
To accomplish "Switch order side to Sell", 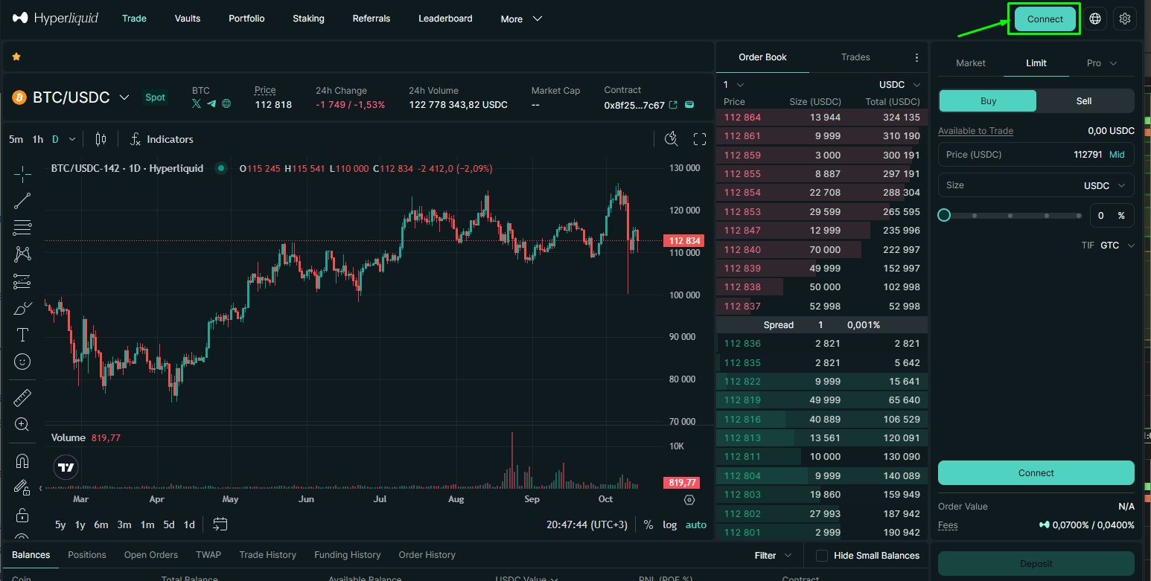I will 1084,101.
